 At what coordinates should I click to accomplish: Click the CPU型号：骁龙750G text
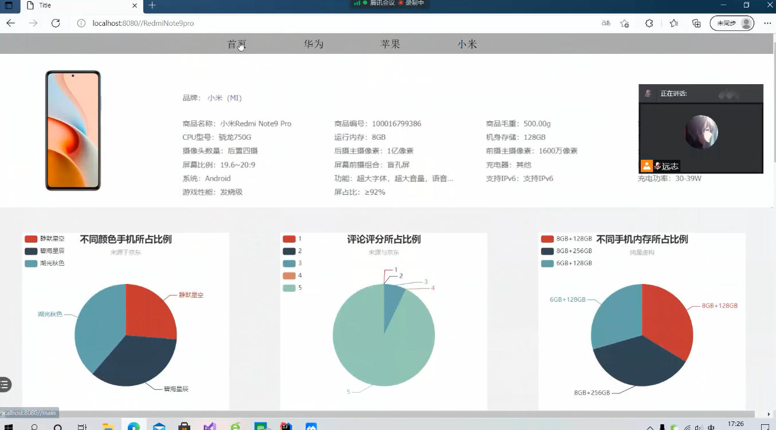[x=217, y=137]
